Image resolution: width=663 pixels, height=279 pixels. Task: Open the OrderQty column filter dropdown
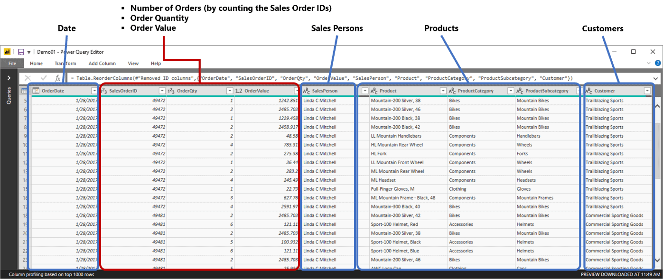click(x=230, y=91)
